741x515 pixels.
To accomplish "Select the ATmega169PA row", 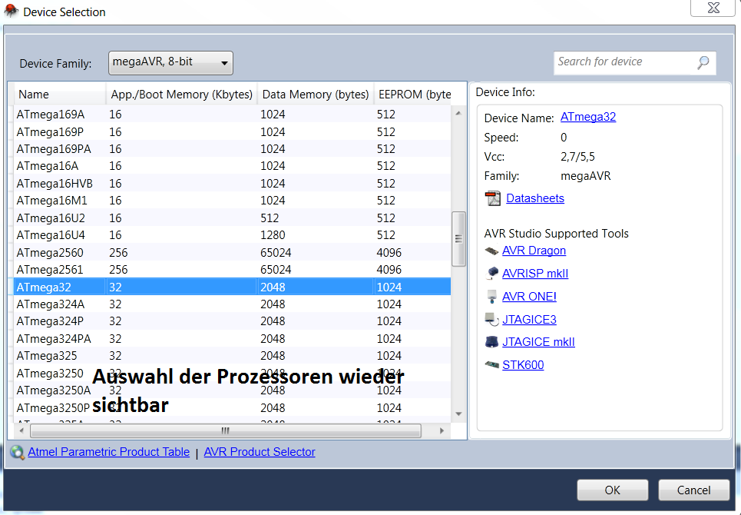I will click(232, 149).
